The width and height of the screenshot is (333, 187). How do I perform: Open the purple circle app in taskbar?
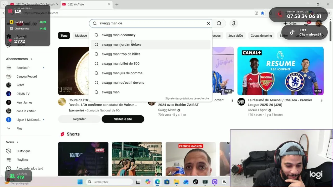coord(215,182)
